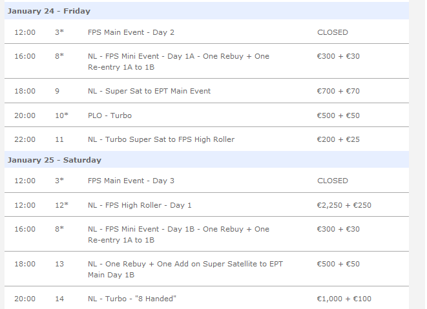
Task: Click NL - FPS High Roller - Day 1
Action: [140, 205]
